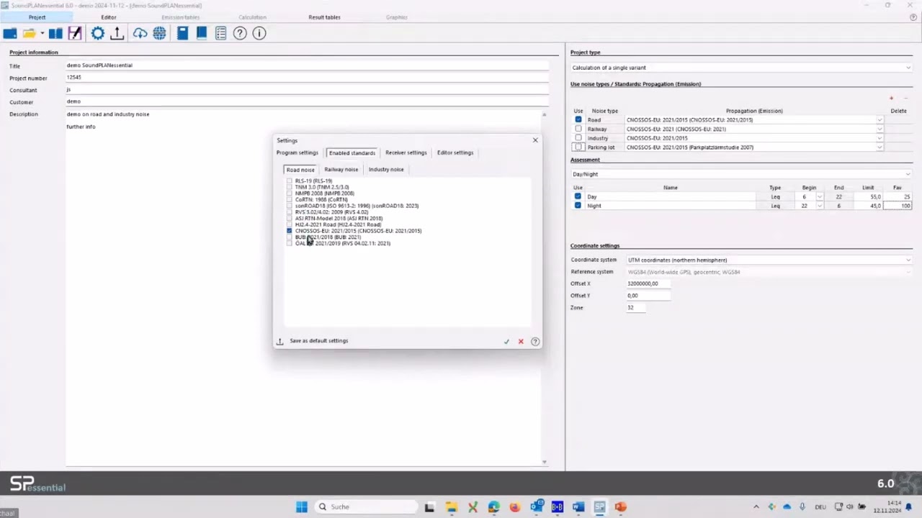Click the Zone value field

[x=636, y=308]
